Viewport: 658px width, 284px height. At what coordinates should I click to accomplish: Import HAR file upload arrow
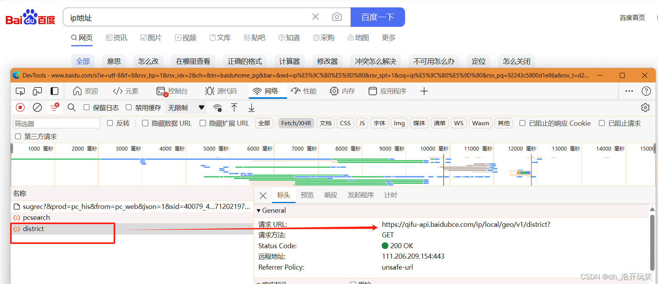[x=234, y=108]
